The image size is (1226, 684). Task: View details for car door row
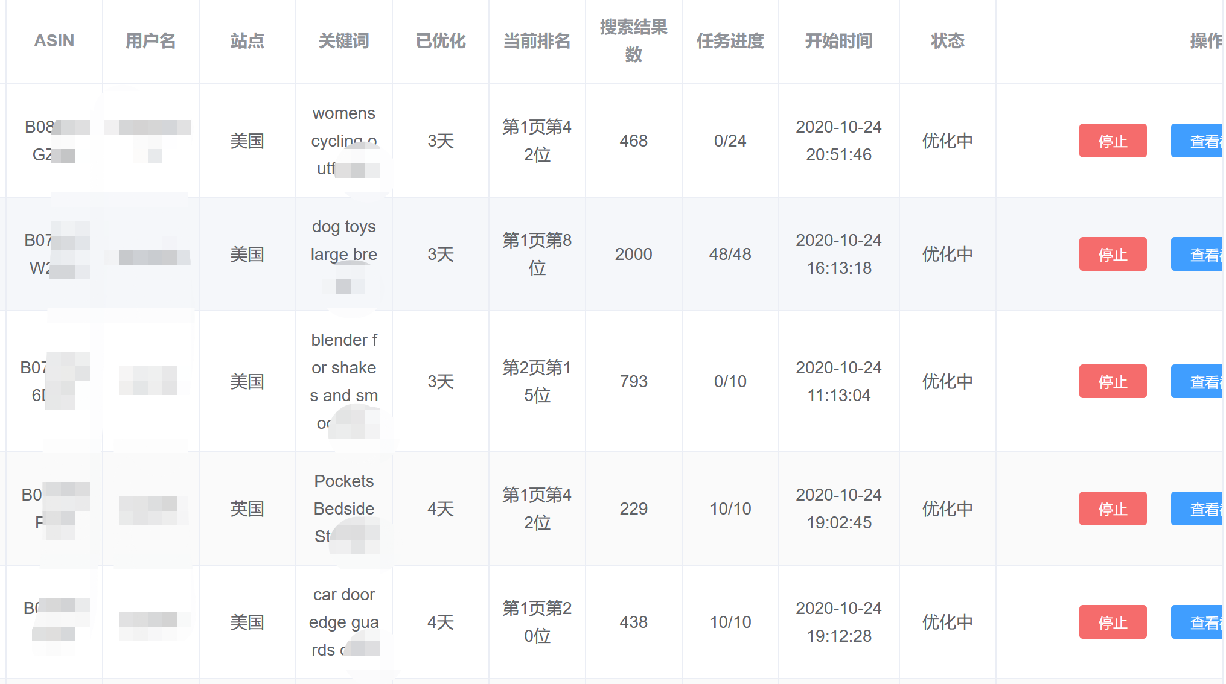[1198, 622]
